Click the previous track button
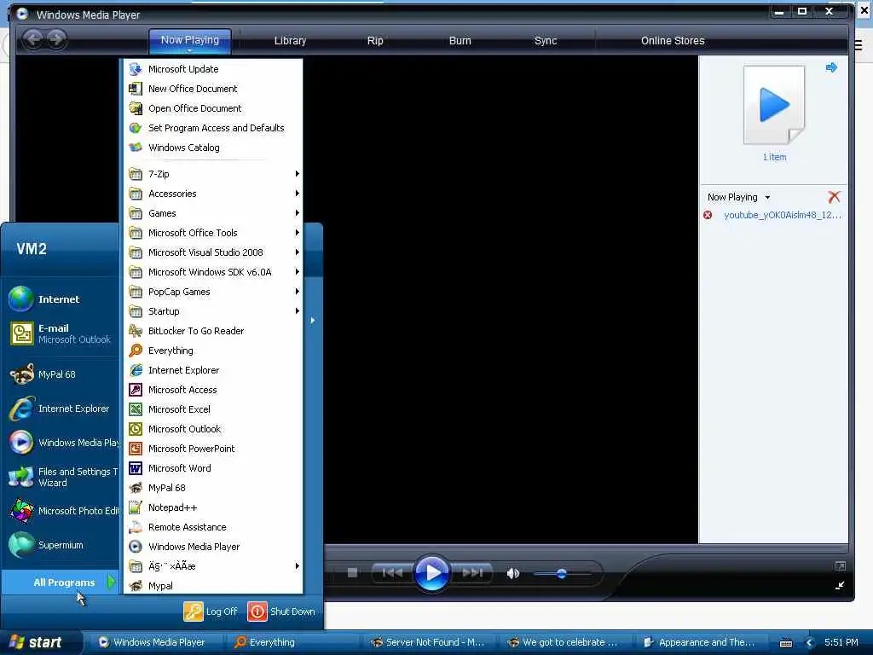 tap(392, 572)
